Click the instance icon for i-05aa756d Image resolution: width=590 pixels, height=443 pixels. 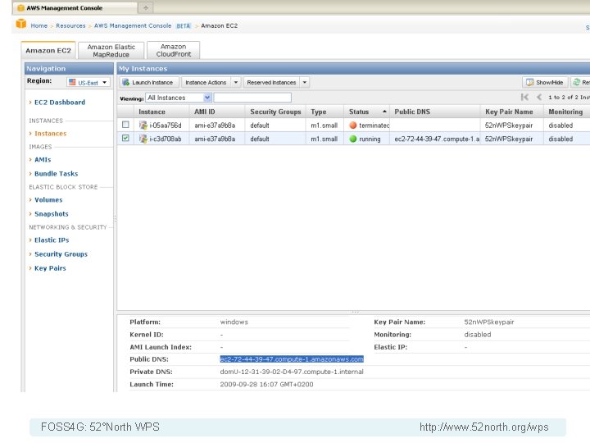[143, 125]
